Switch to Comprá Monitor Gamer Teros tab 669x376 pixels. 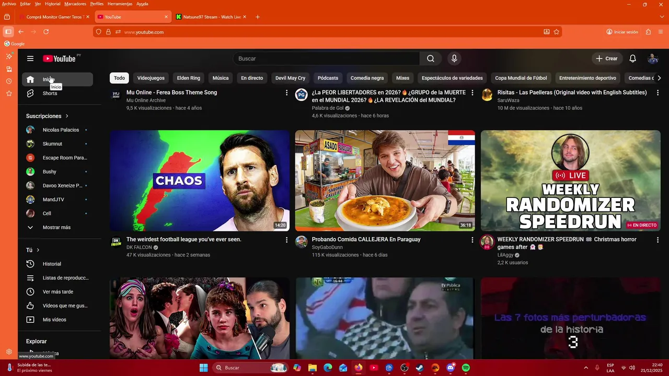coord(54,17)
